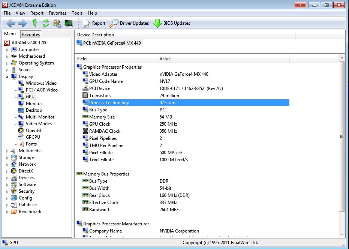
Task: Click the Benchmark icon in tree
Action: pos(14,211)
